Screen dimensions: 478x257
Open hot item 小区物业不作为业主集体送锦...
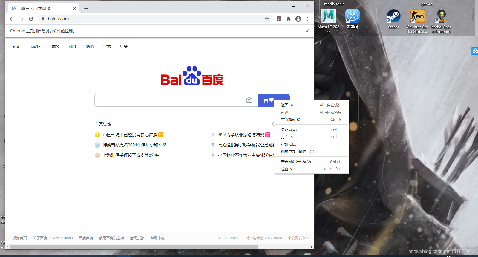246,155
